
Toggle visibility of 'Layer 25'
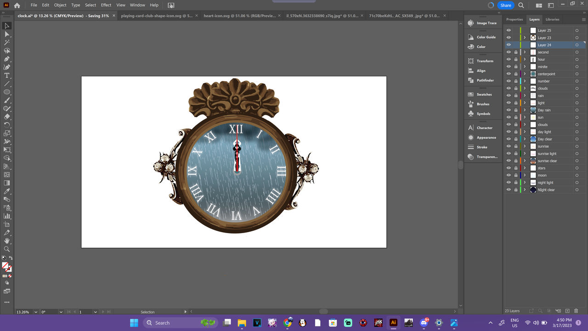point(509,30)
